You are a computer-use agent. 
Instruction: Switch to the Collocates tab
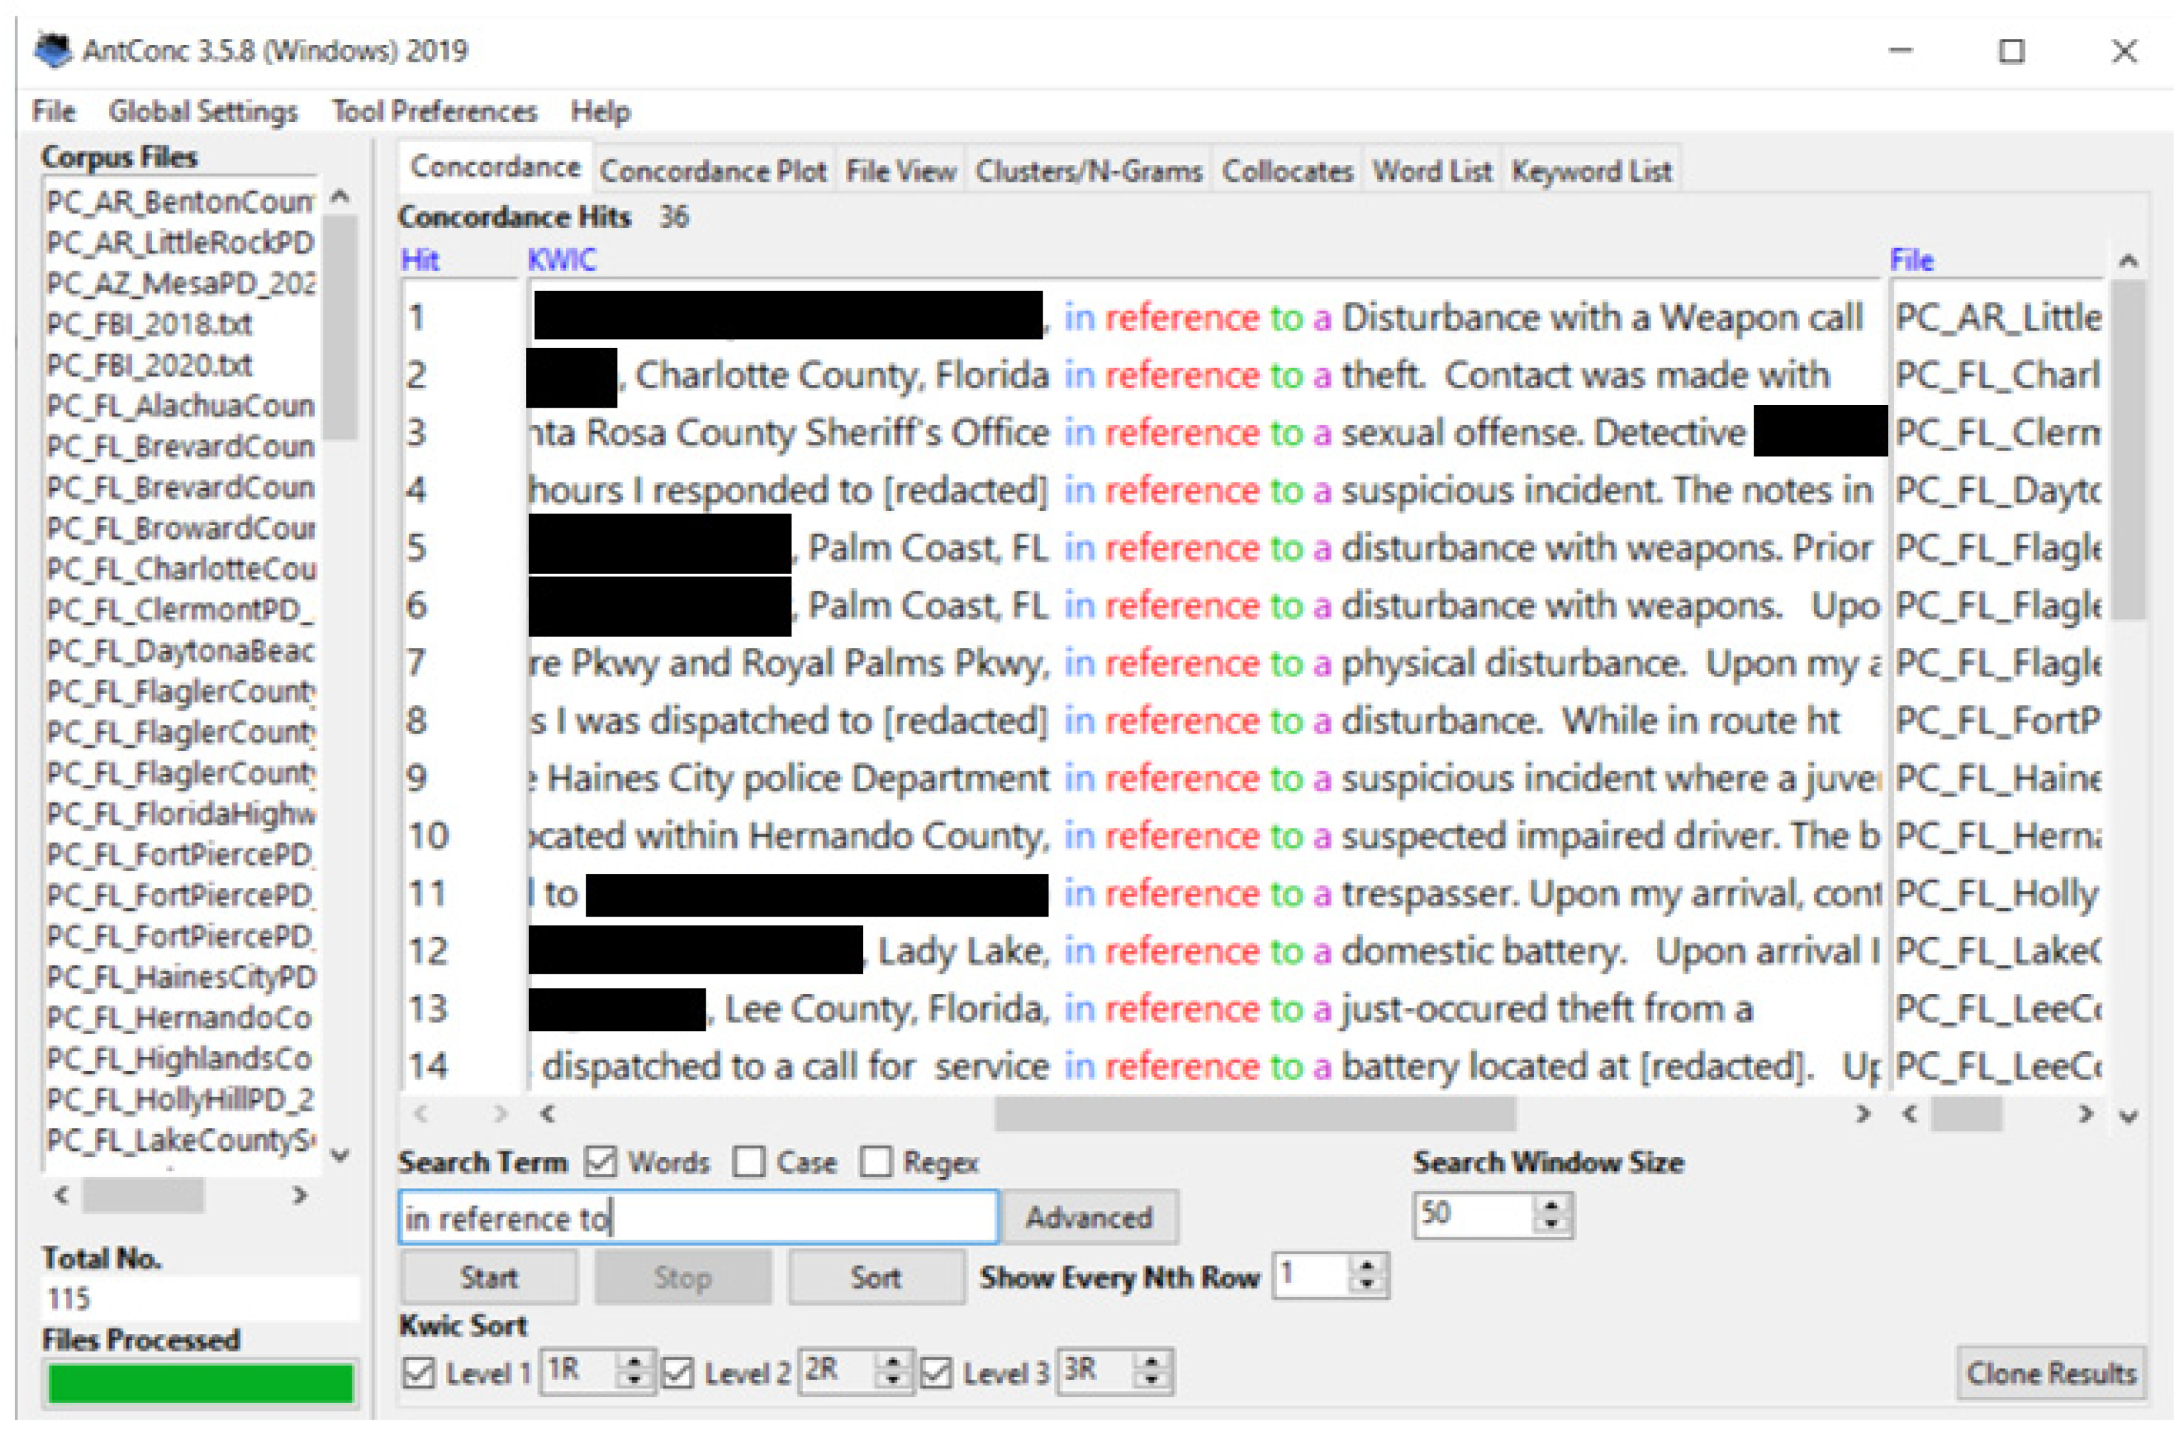coord(1287,171)
